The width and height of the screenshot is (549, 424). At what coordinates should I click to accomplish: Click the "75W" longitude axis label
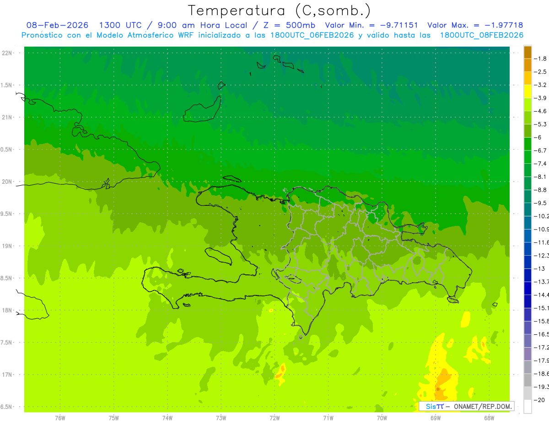[114, 418]
